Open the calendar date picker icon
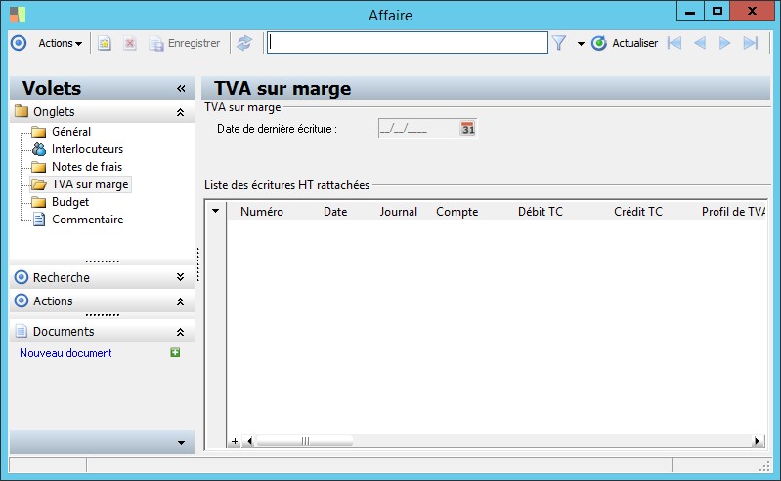This screenshot has width=781, height=481. (467, 129)
